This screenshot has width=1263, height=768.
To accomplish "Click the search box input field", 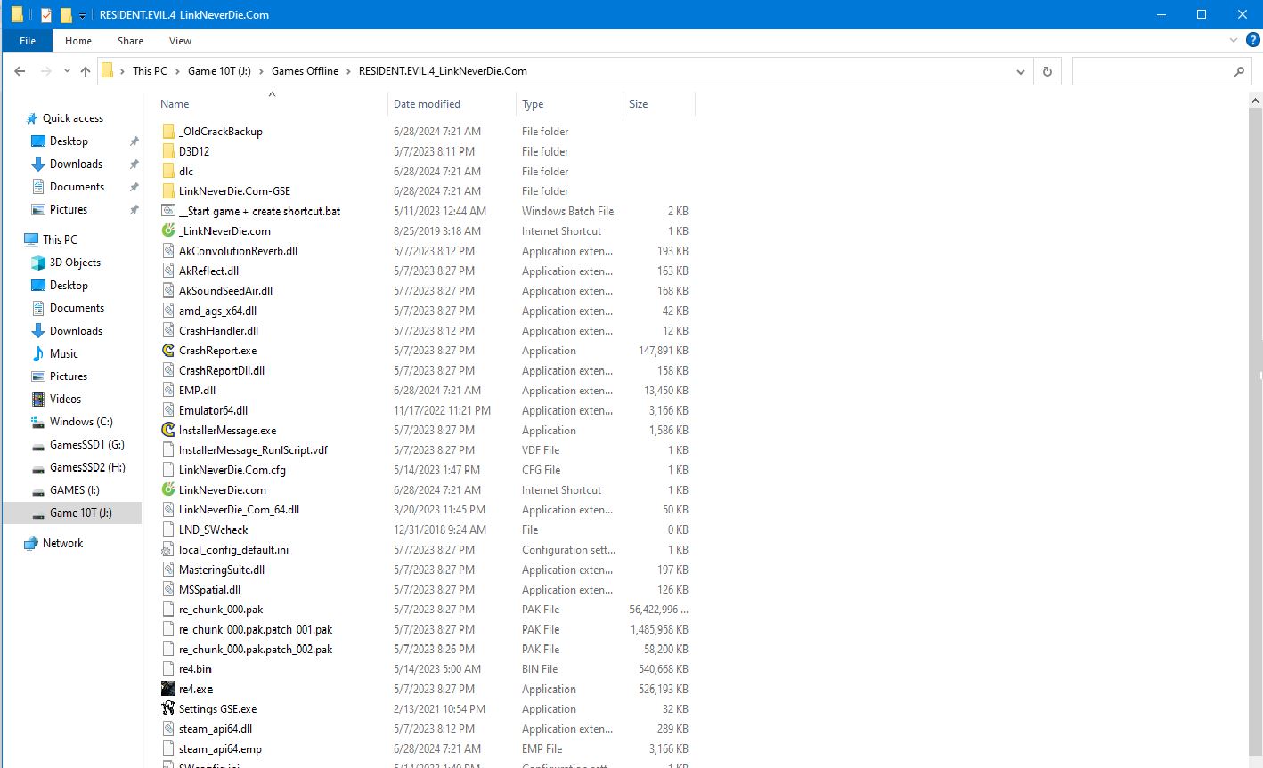I will [1151, 71].
